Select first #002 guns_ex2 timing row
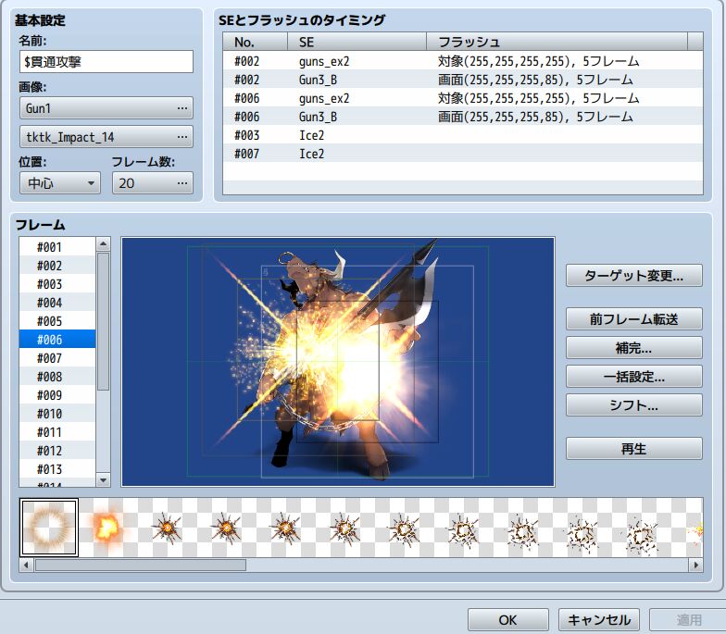 pos(463,61)
